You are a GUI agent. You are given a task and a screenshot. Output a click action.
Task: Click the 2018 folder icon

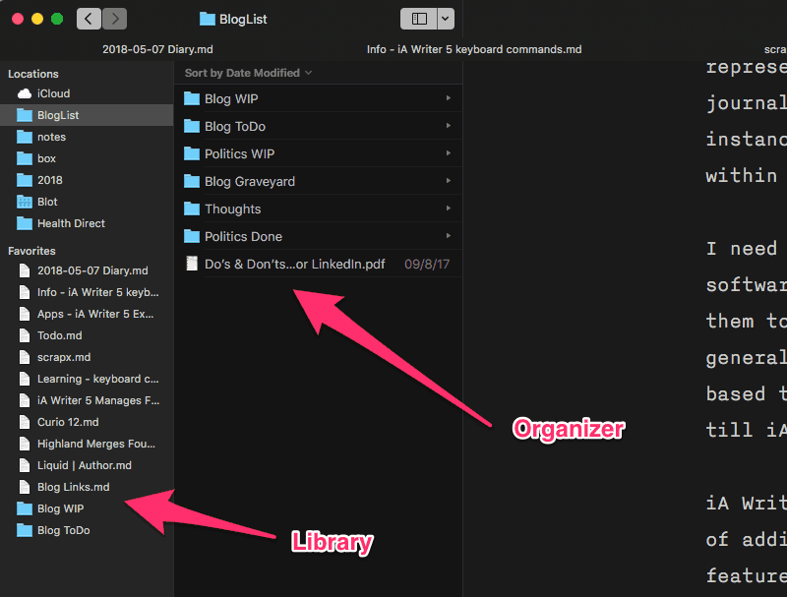click(x=25, y=180)
